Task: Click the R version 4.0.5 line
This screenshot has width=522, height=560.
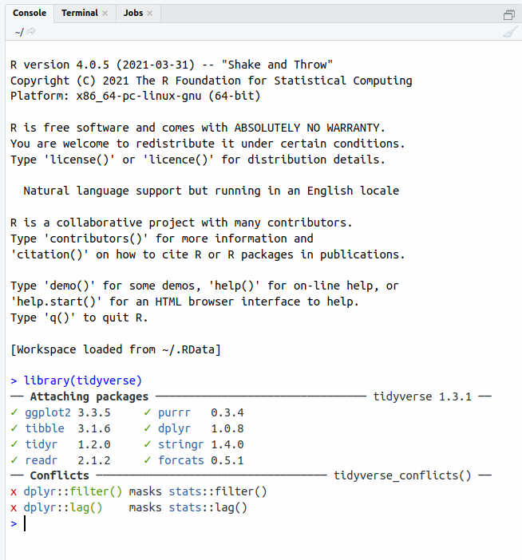Action: coord(171,65)
